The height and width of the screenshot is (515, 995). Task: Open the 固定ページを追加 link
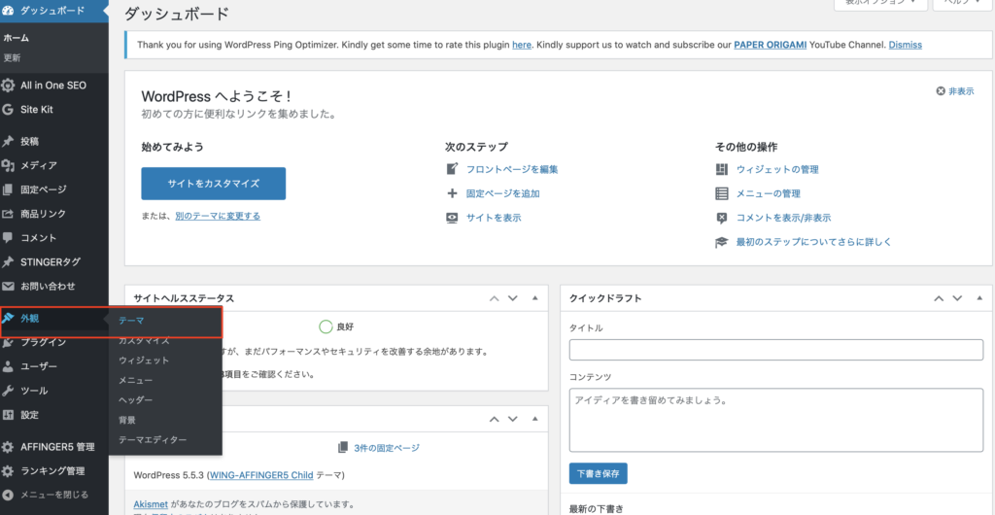pos(502,193)
